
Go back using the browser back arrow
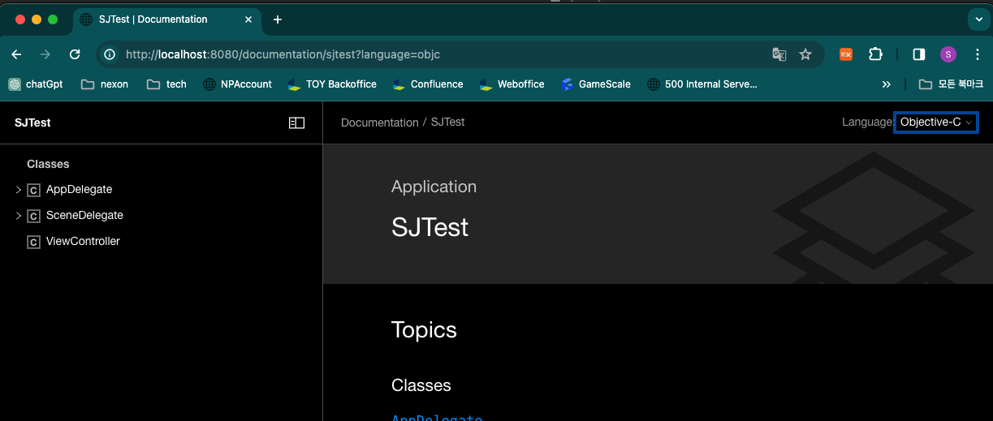16,54
